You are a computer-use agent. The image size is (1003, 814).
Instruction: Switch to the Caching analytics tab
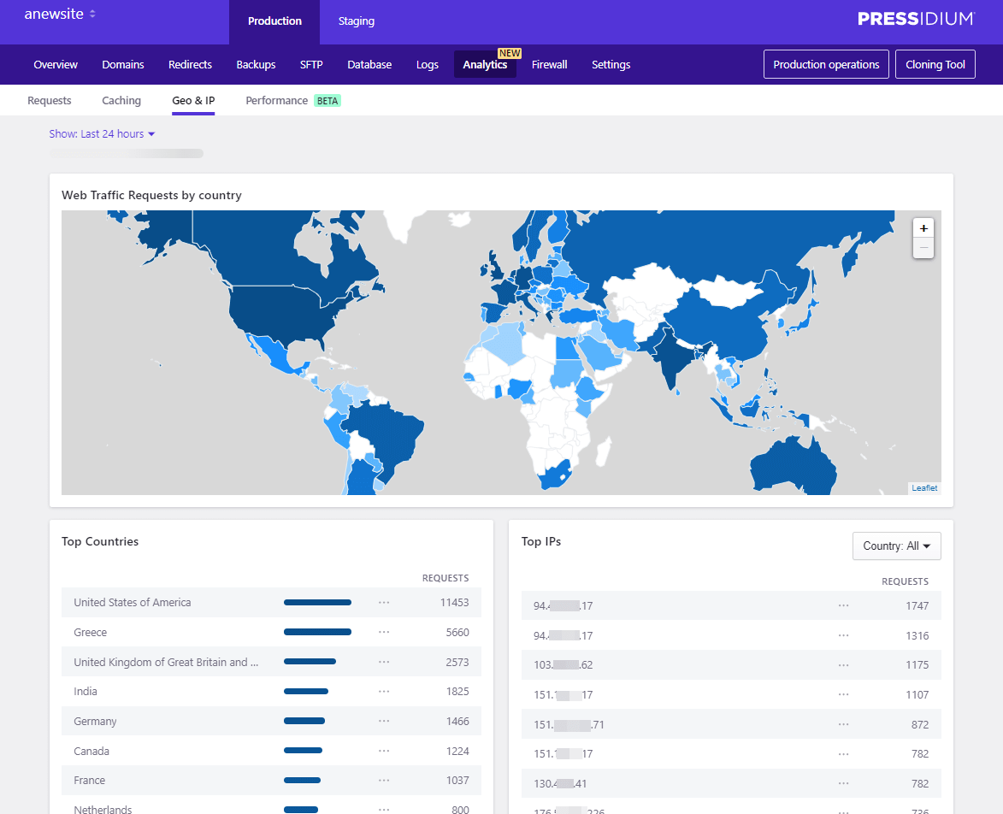click(x=121, y=100)
